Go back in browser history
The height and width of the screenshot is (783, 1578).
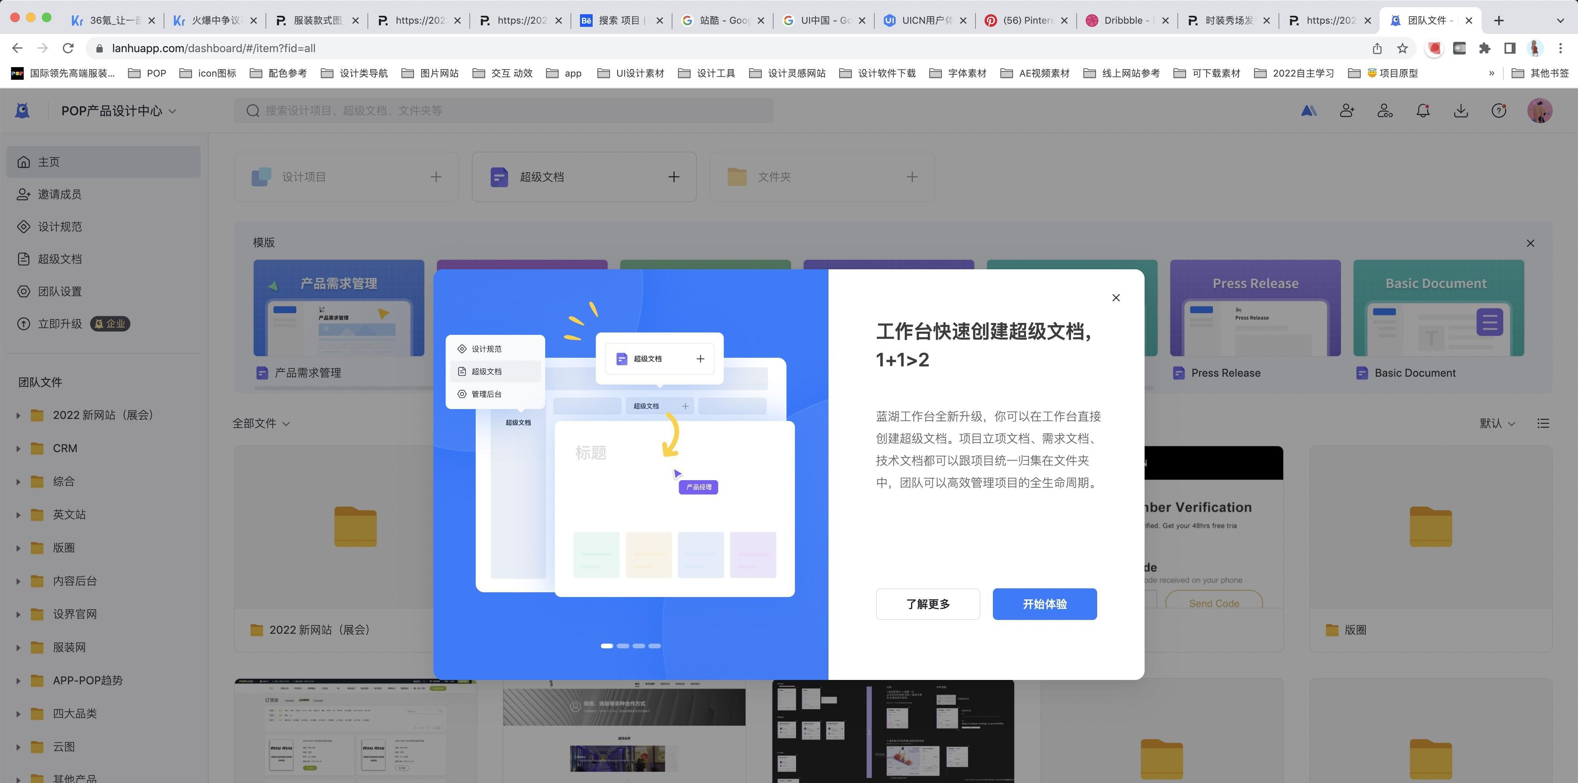tap(17, 48)
